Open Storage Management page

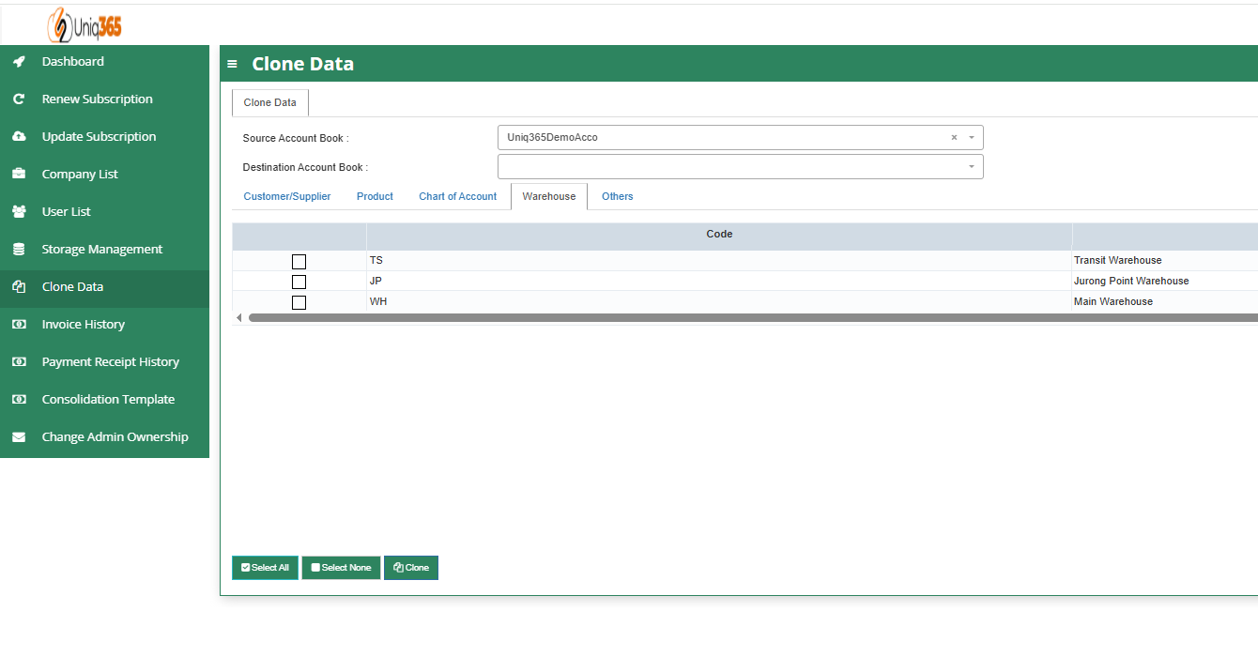[x=104, y=250]
